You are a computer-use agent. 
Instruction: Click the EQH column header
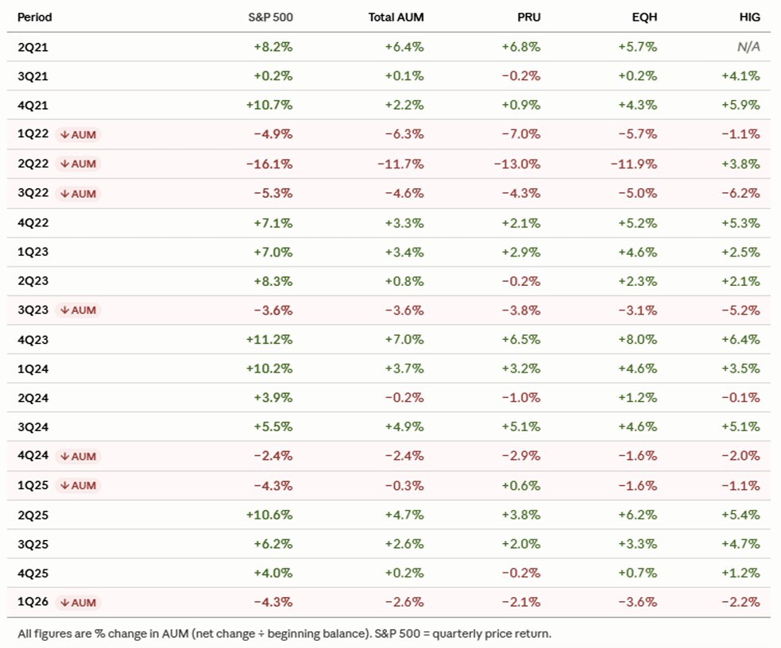[x=644, y=17]
